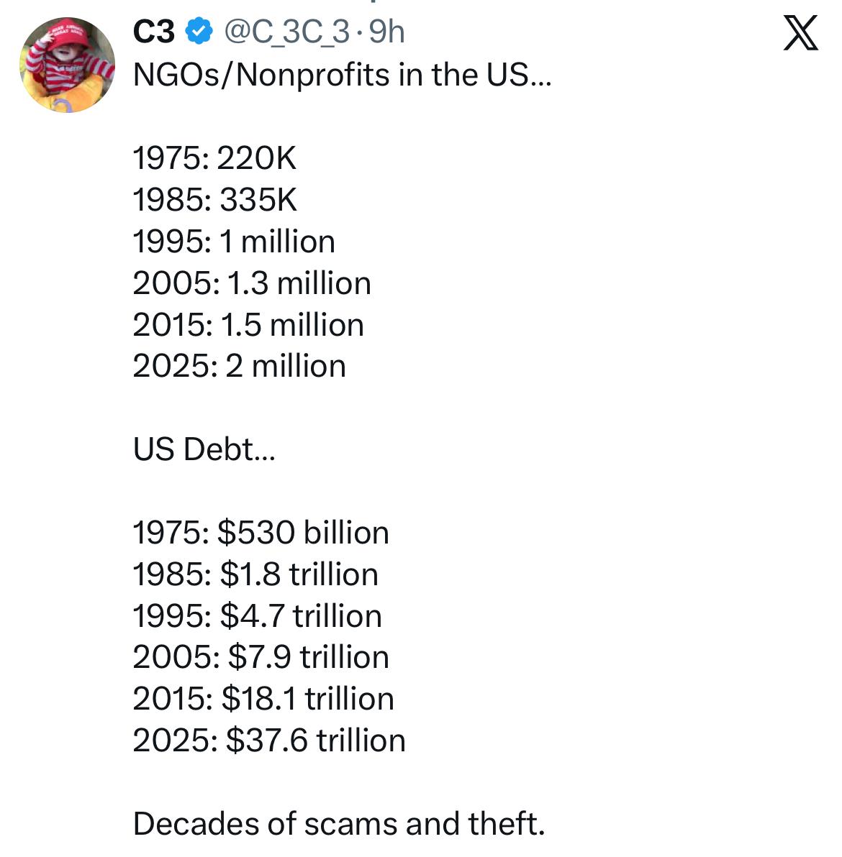Viewport: 842px width, 857px height.
Task: Click the X logo icon
Action: 800,34
